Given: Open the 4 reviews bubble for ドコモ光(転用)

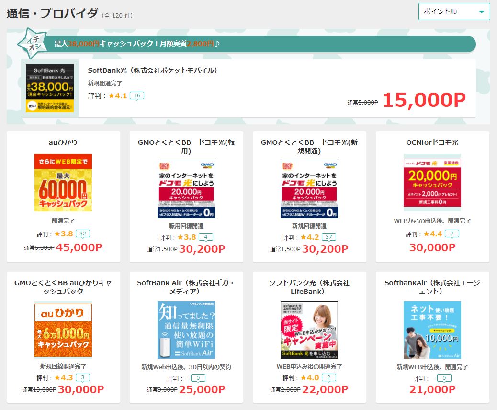Looking at the screenshot, I should point(206,237).
